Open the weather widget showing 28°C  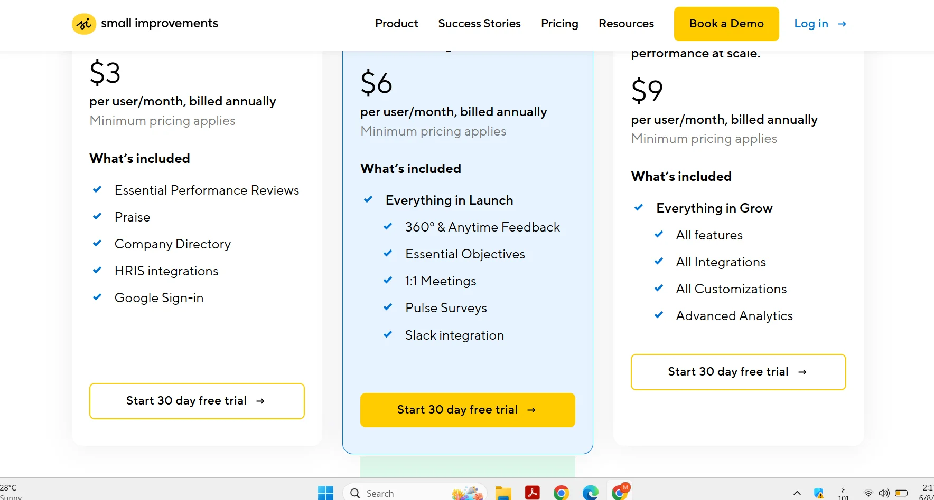[x=11, y=492]
